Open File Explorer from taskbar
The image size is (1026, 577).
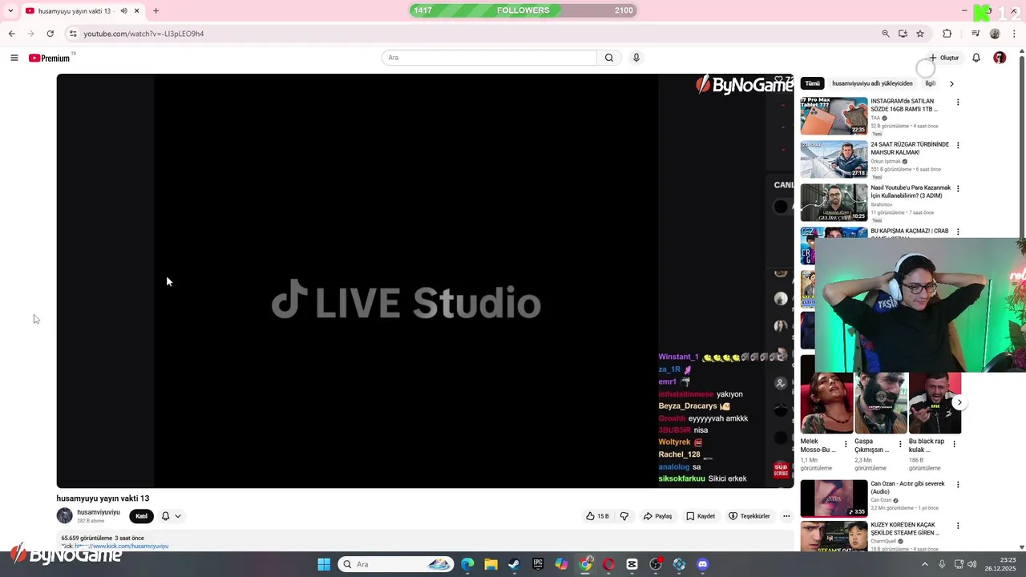[x=491, y=564]
